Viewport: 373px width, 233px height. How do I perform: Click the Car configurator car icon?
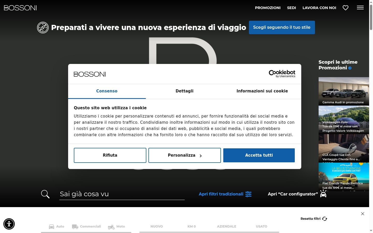click(323, 194)
